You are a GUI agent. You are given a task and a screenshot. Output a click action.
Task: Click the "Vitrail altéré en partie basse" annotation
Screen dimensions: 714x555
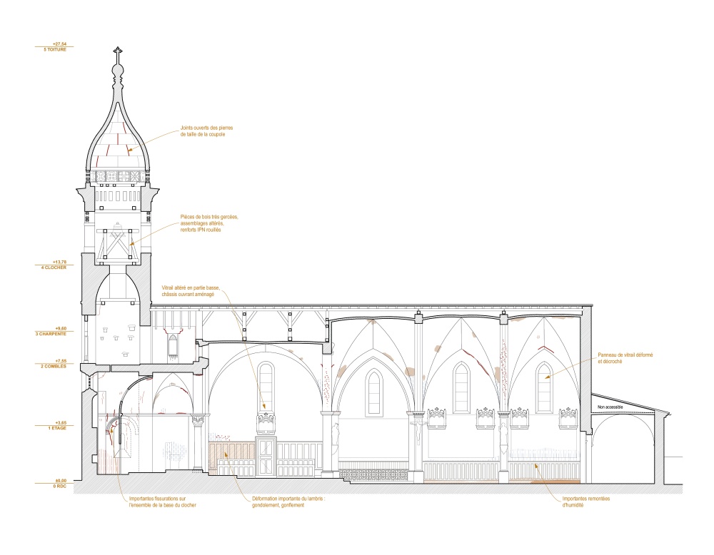[191, 291]
